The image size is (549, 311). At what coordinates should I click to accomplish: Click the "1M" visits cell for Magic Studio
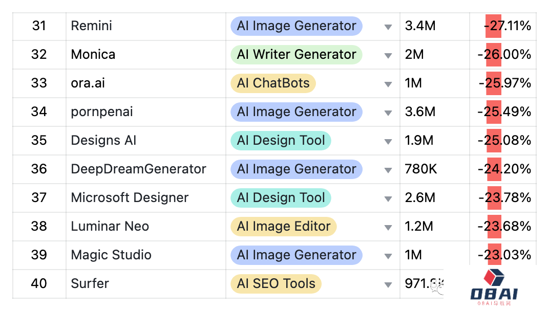pos(434,256)
